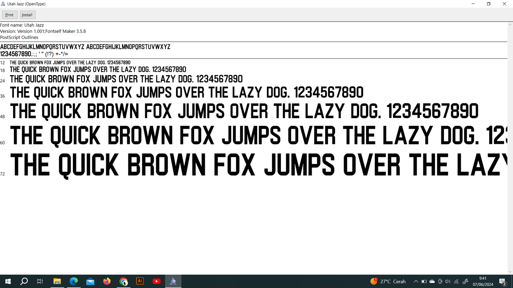The height and width of the screenshot is (288, 513).
Task: Click the Font Viewer taskbar icon
Action: [x=173, y=281]
